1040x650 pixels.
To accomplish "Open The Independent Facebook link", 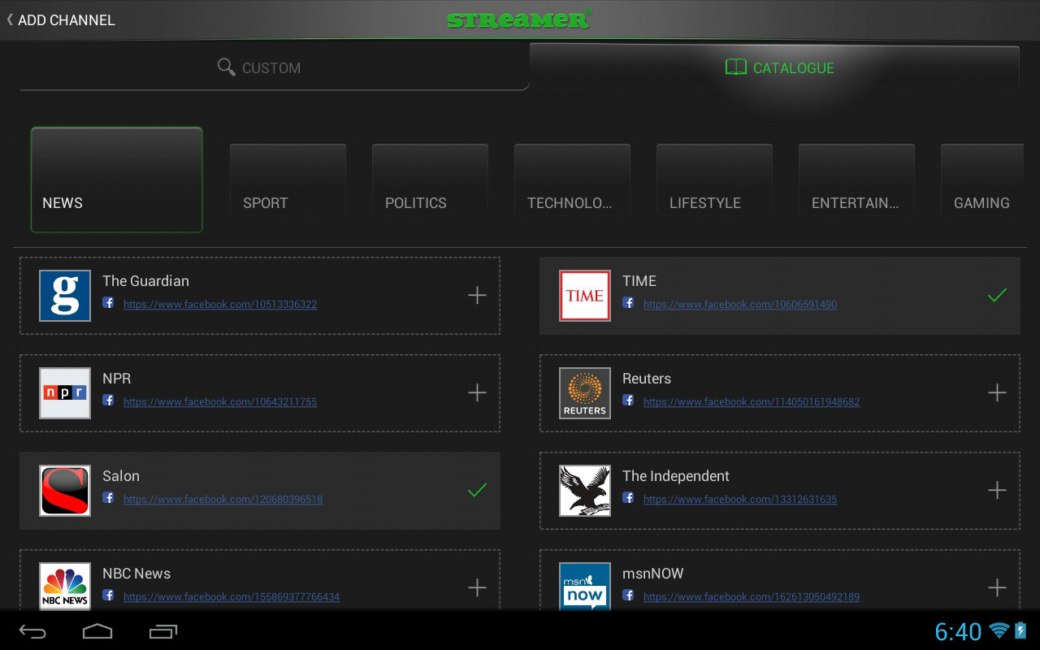I will tap(740, 500).
